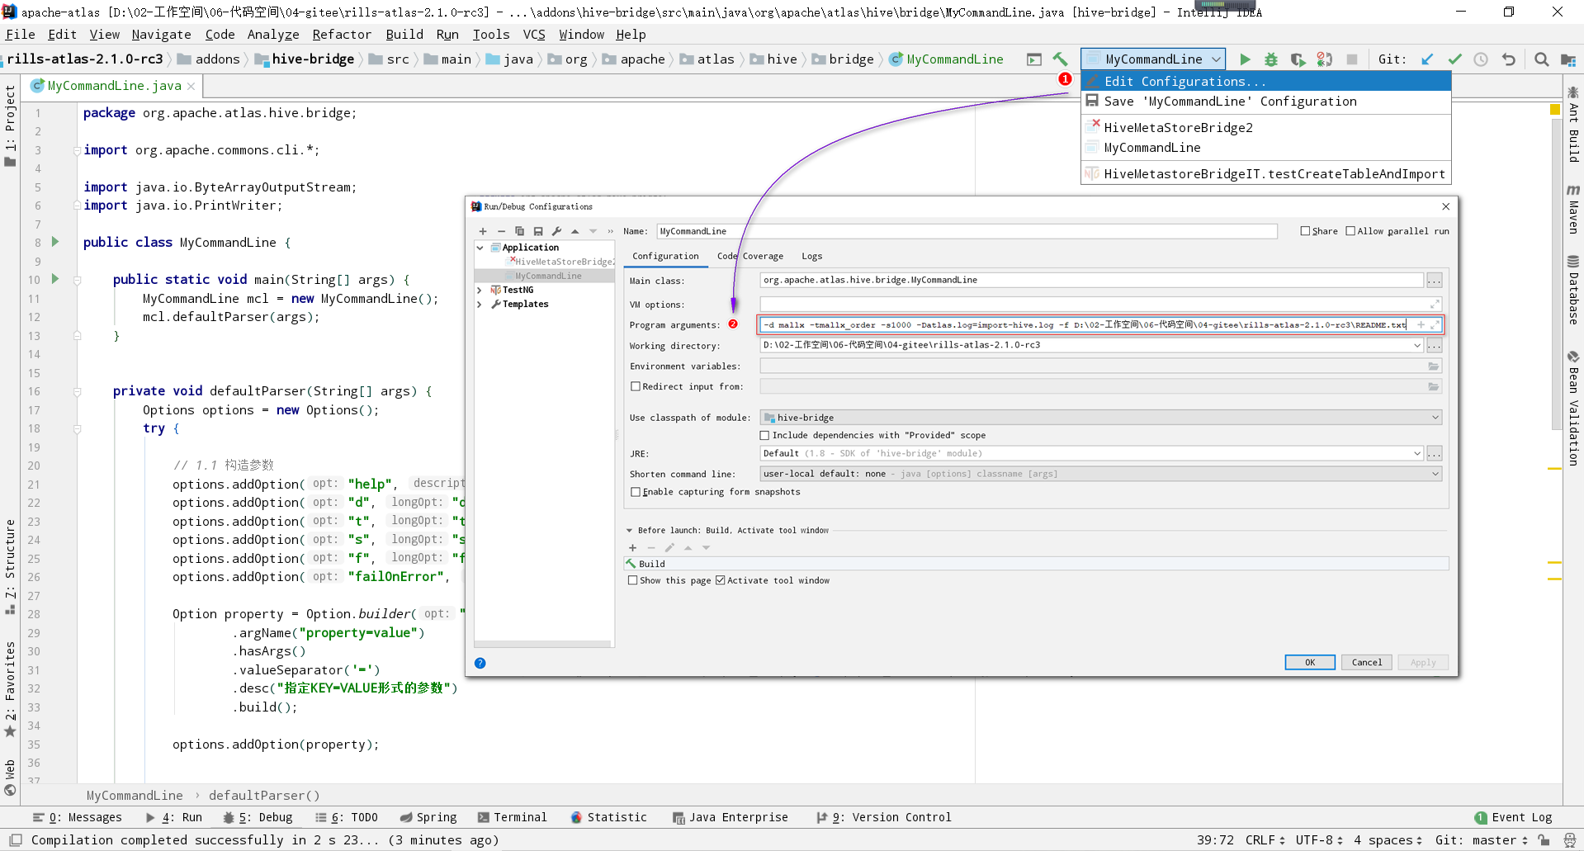Viewport: 1584px width, 851px height.
Task: Open MyCommandLine run configuration dropdown
Action: [1153, 59]
